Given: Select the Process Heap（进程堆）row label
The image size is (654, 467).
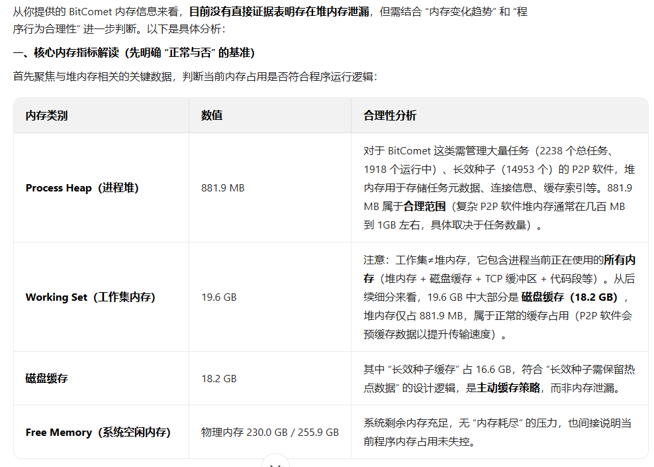Looking at the screenshot, I should [x=82, y=187].
